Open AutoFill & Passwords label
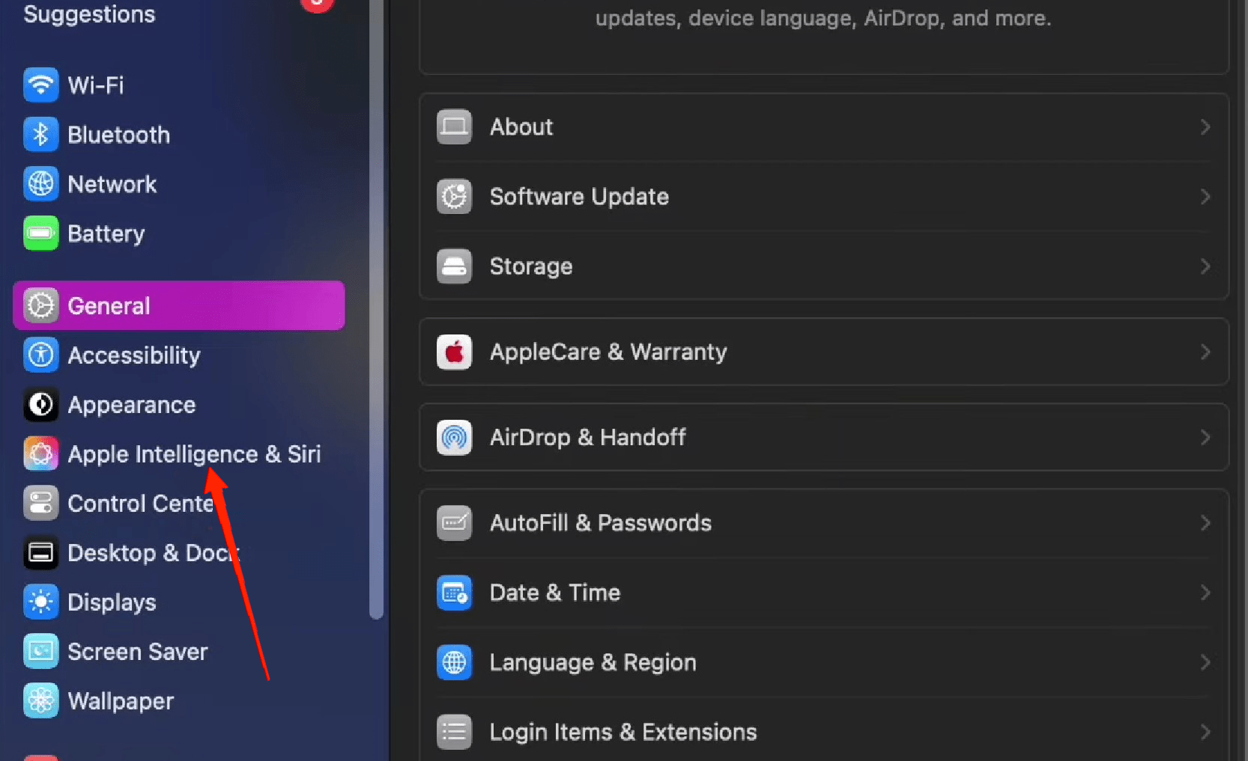 point(601,522)
